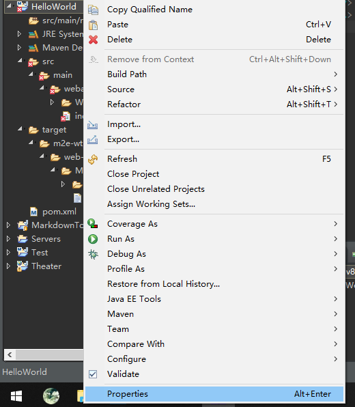Click the green Run As play icon

point(93,239)
